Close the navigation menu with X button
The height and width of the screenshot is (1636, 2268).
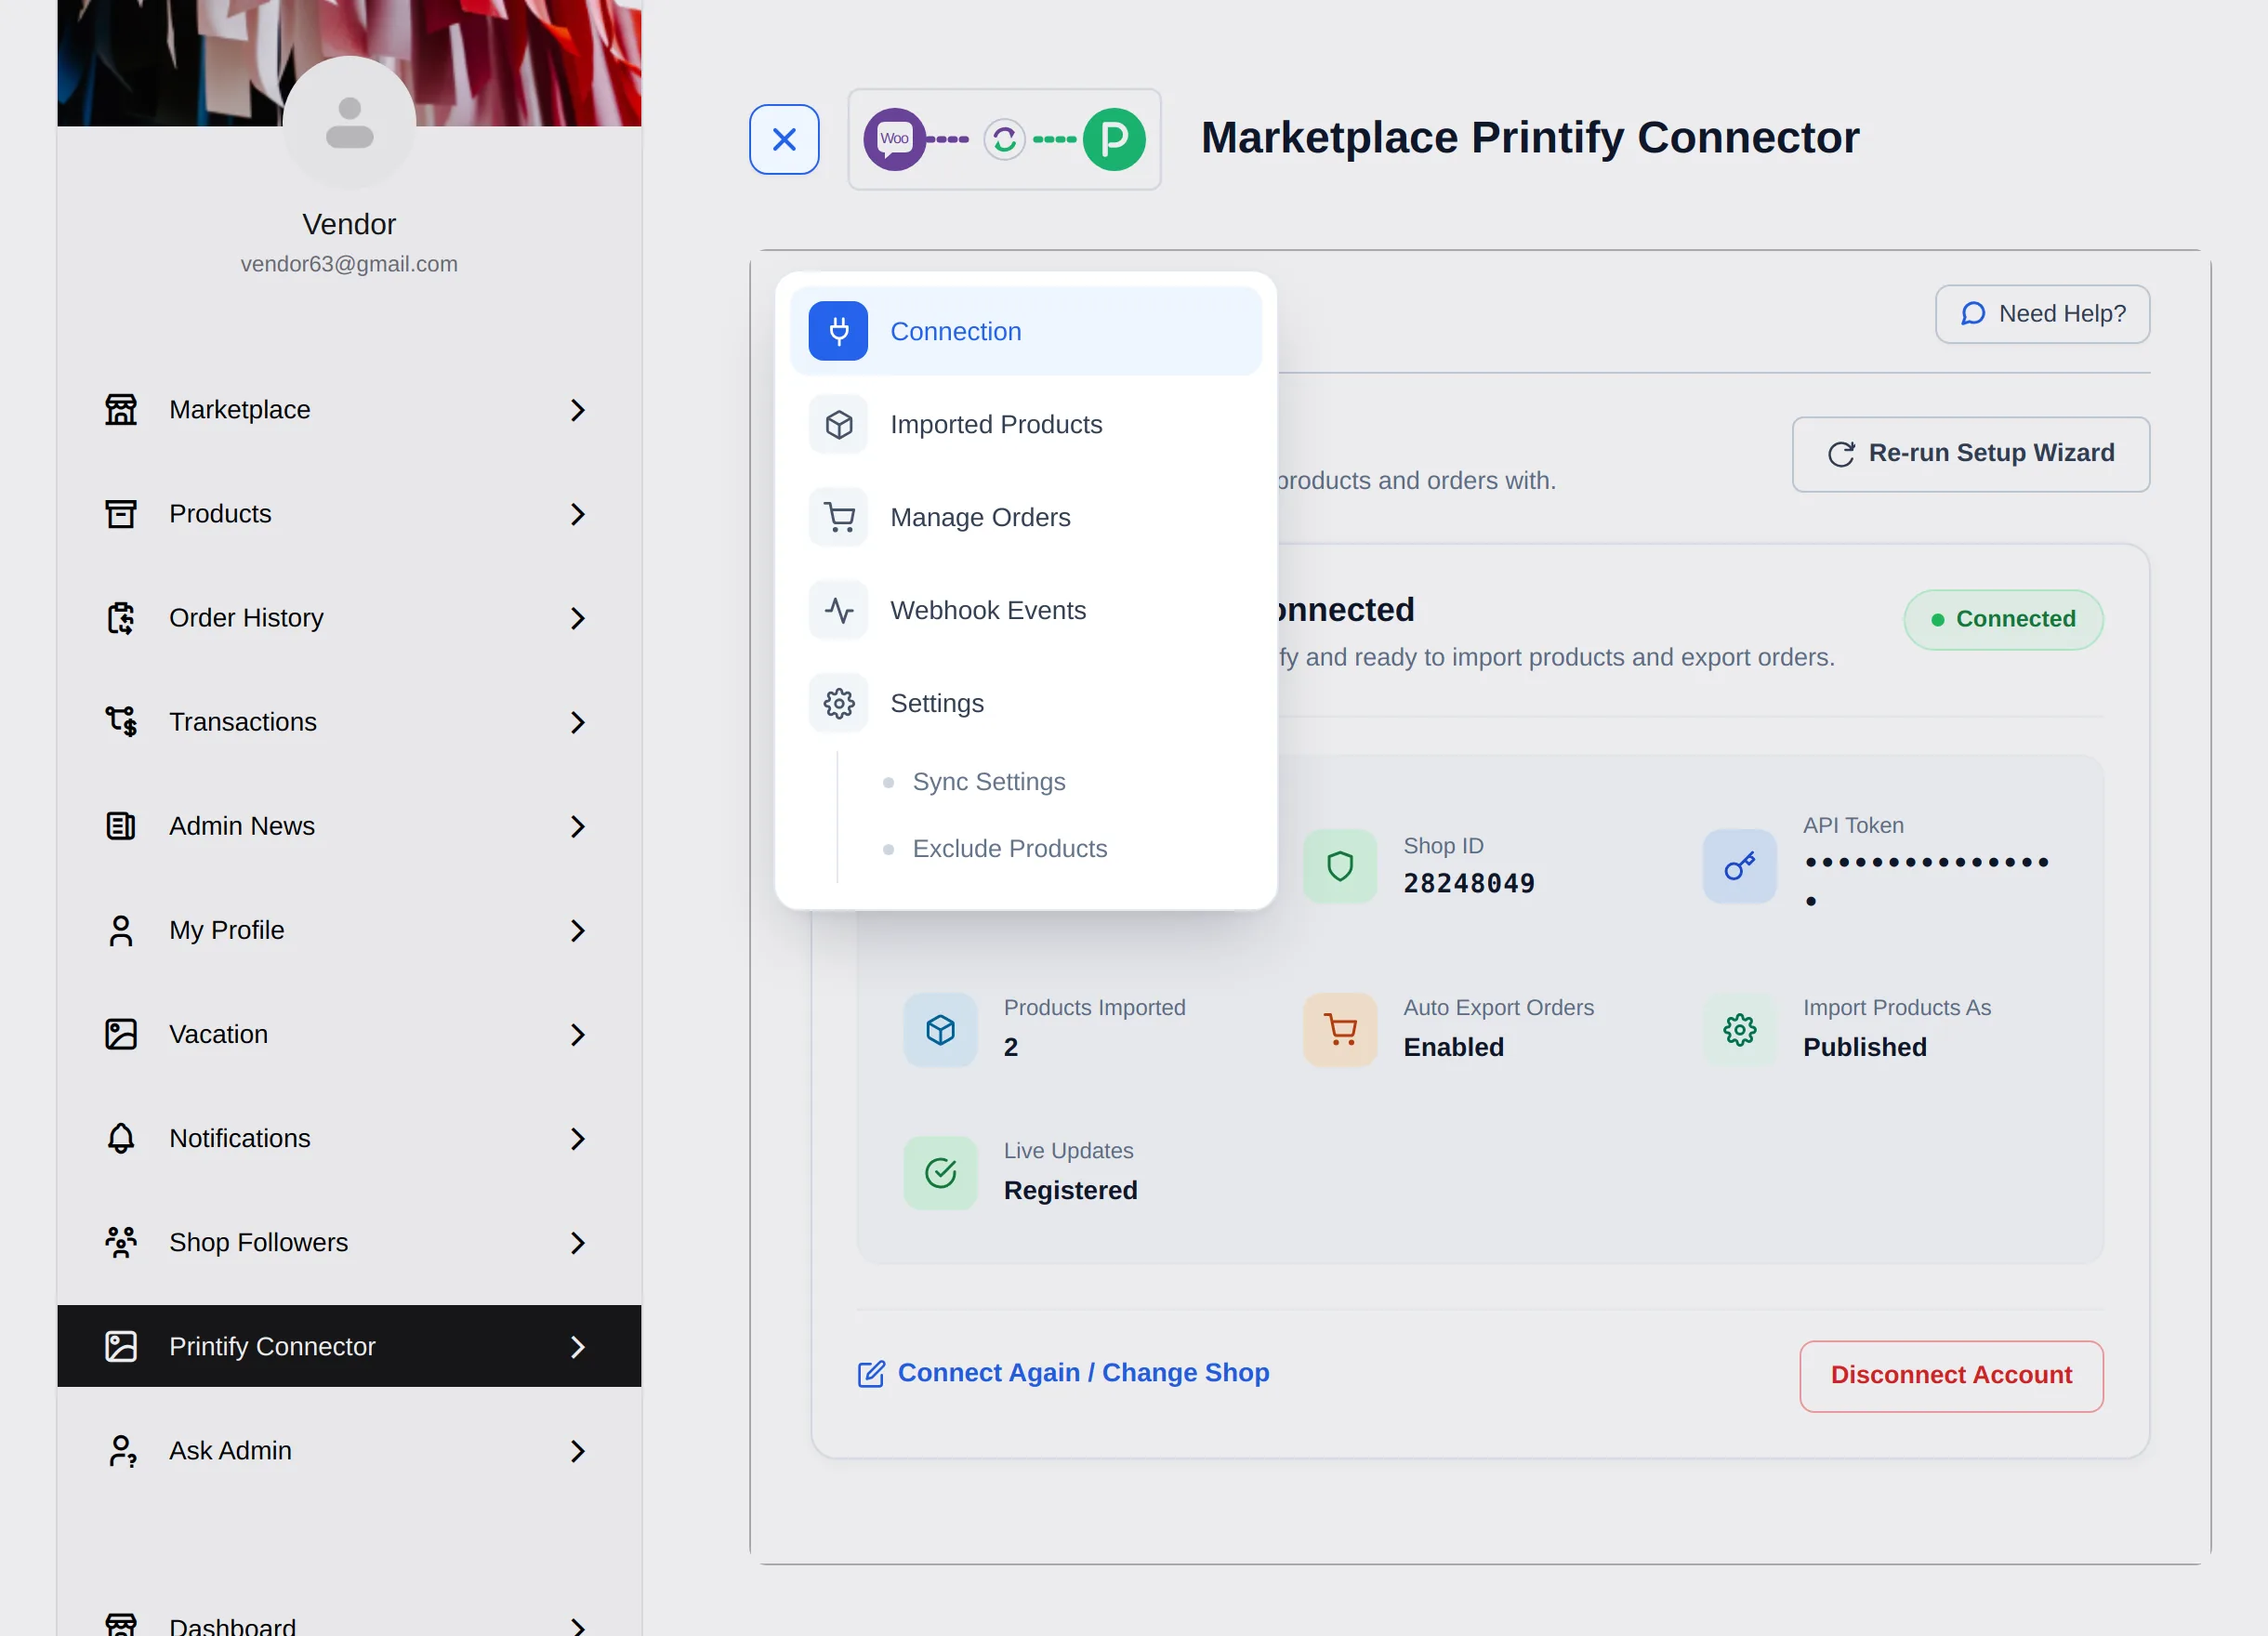point(784,139)
